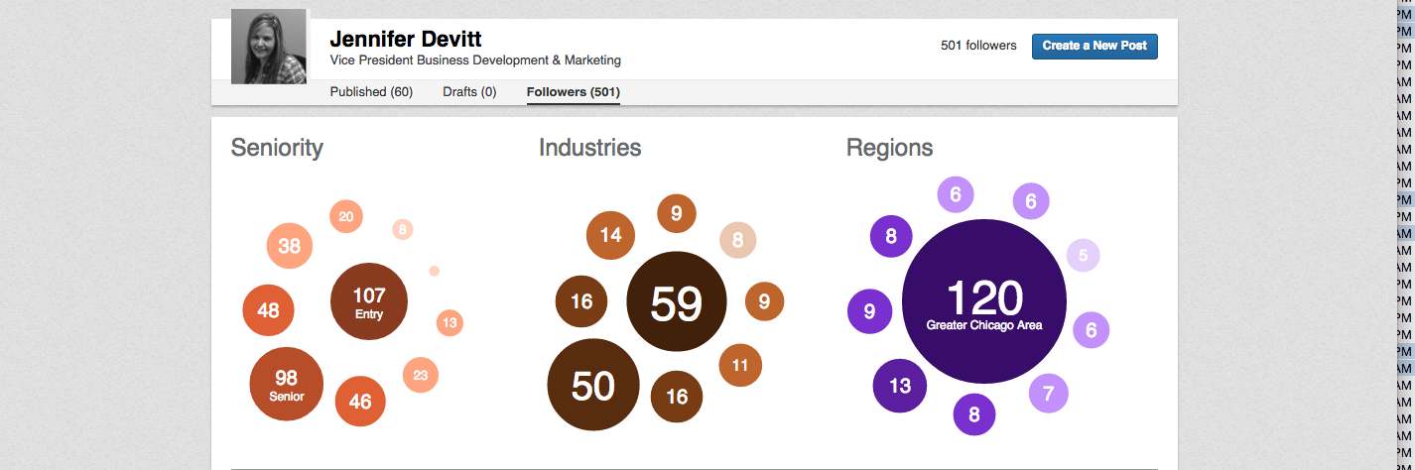The image size is (1415, 470).
Task: Select the 120 Greater Chicago Area bubble
Action: 983,301
